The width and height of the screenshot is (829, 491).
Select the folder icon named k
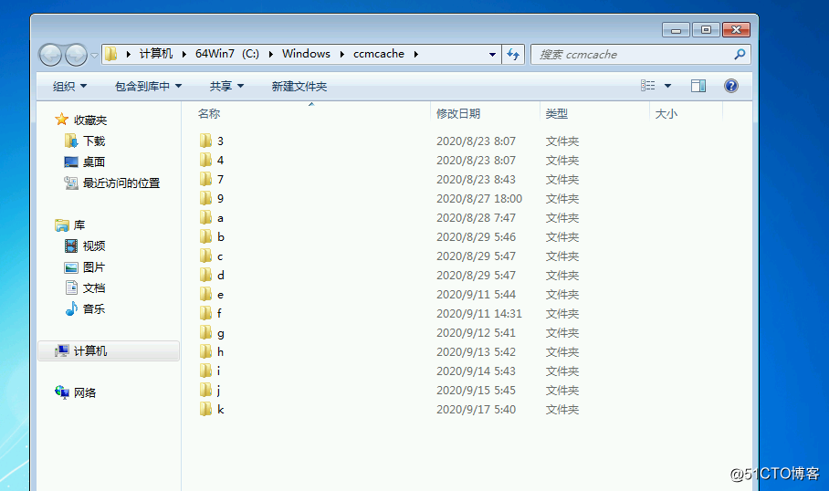click(x=205, y=409)
